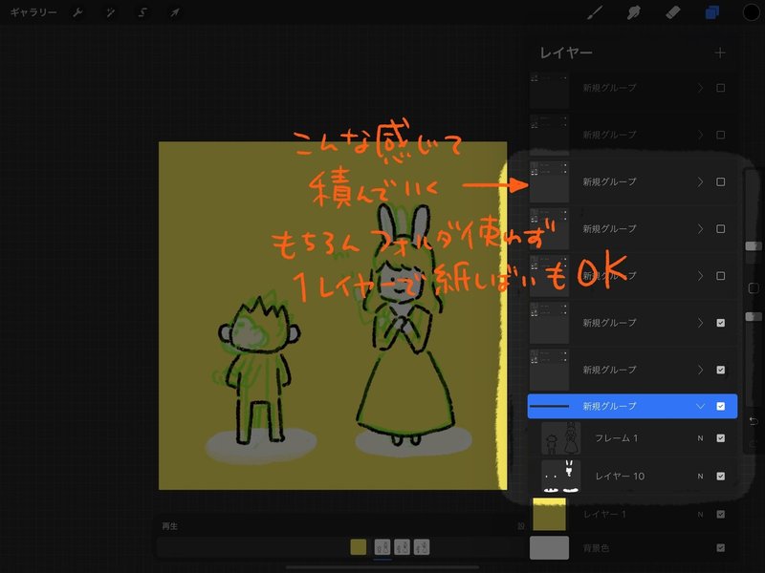
Task: Select the underlined frame in animation timeline
Action: [382, 546]
